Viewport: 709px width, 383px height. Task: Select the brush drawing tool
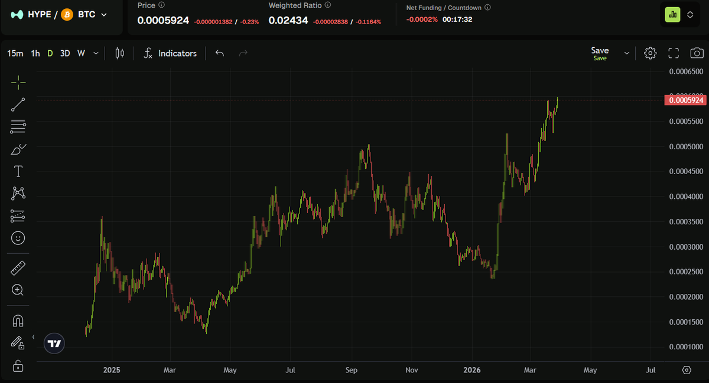pyautogui.click(x=18, y=149)
